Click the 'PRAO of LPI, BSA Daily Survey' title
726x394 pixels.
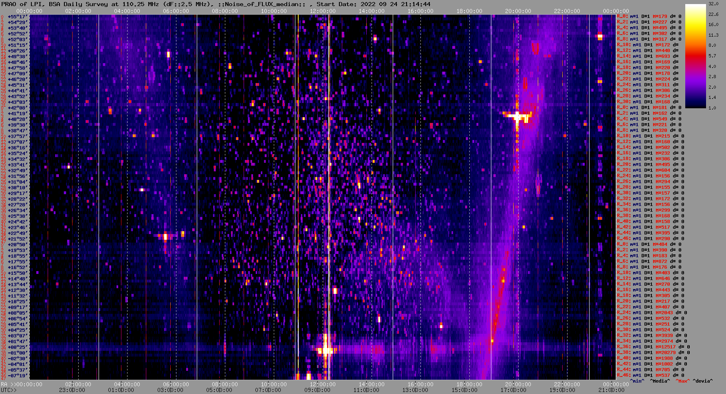tap(55, 4)
